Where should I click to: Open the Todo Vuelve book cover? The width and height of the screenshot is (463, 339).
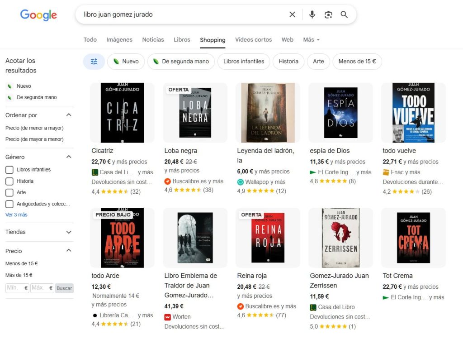click(413, 113)
